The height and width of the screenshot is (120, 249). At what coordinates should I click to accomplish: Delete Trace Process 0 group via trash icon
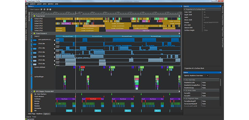pos(179,34)
